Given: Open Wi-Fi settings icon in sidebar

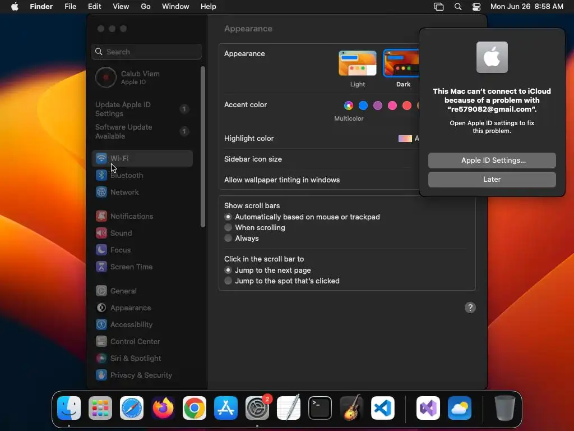Looking at the screenshot, I should (x=101, y=158).
